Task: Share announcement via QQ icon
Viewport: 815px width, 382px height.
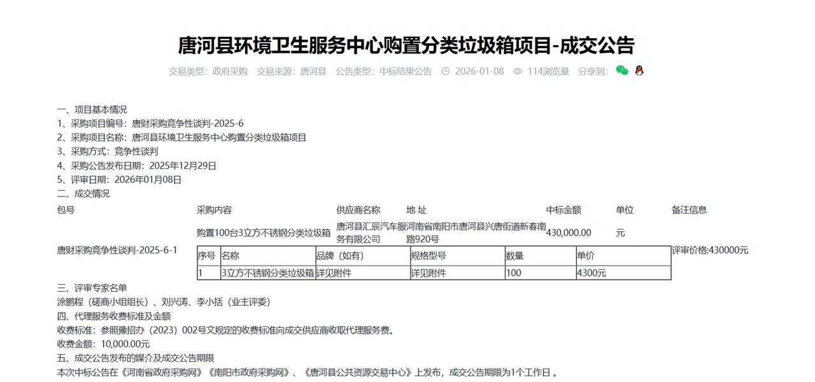Action: 639,71
